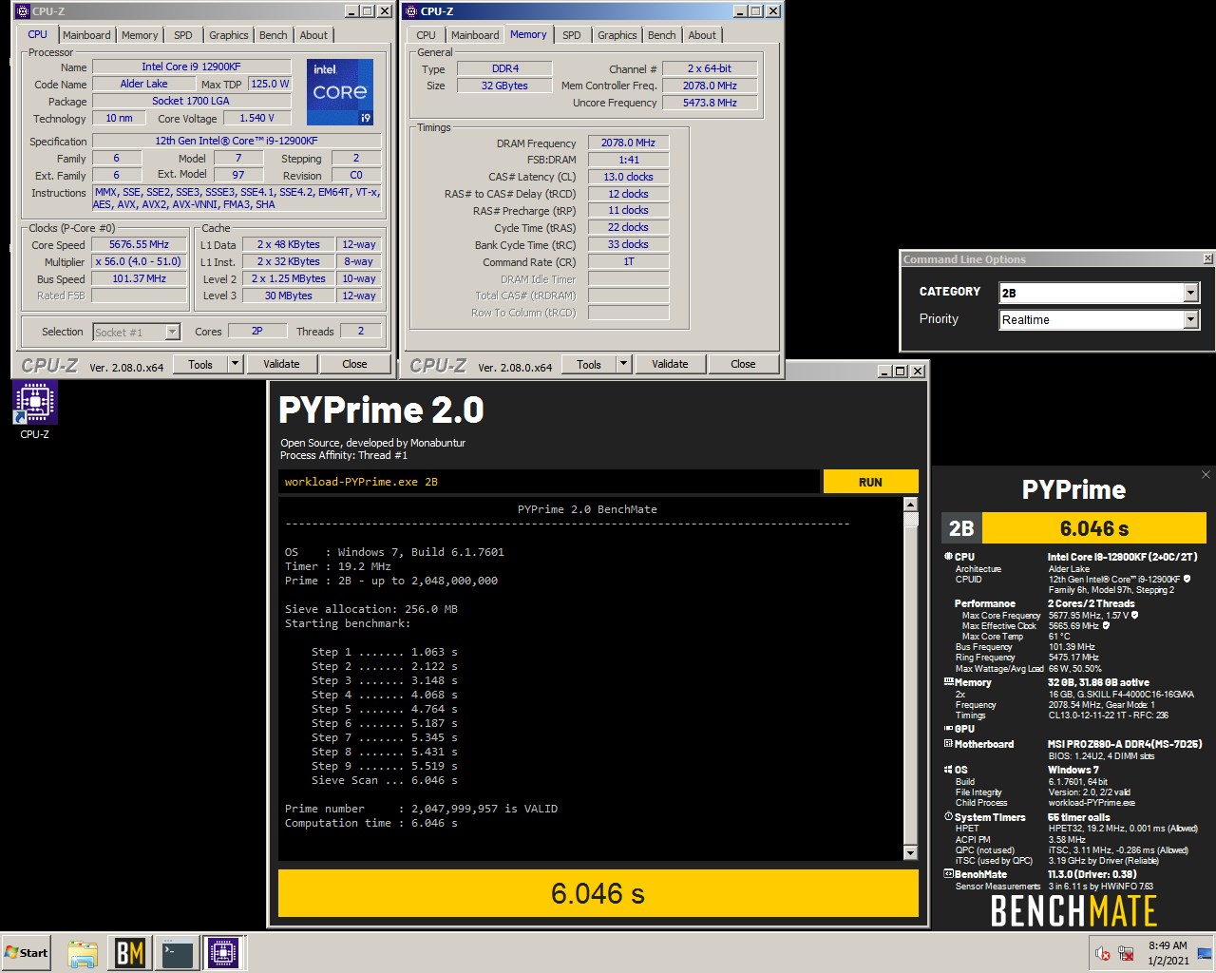Click the taskbar clock showing 8:49 AM

1168,953
